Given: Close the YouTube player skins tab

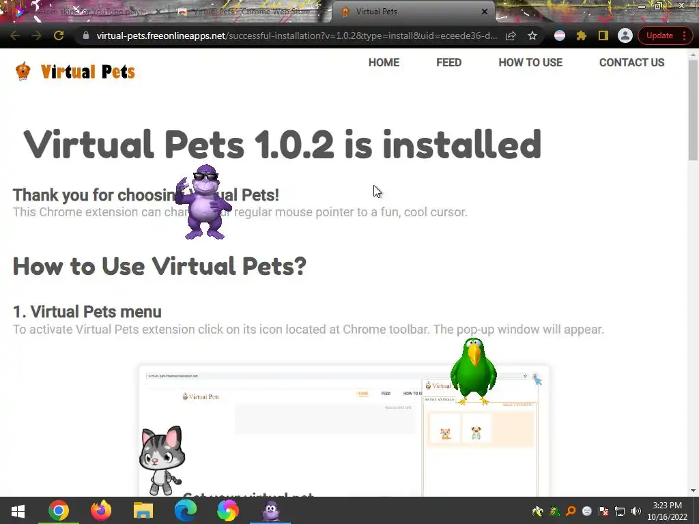Looking at the screenshot, I should (158, 12).
